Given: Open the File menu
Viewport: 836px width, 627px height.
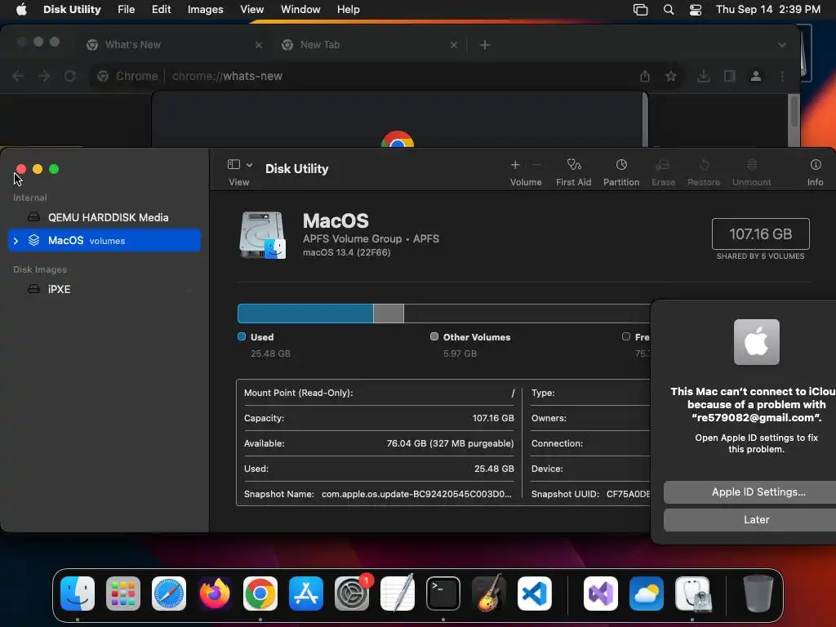Looking at the screenshot, I should click(127, 10).
